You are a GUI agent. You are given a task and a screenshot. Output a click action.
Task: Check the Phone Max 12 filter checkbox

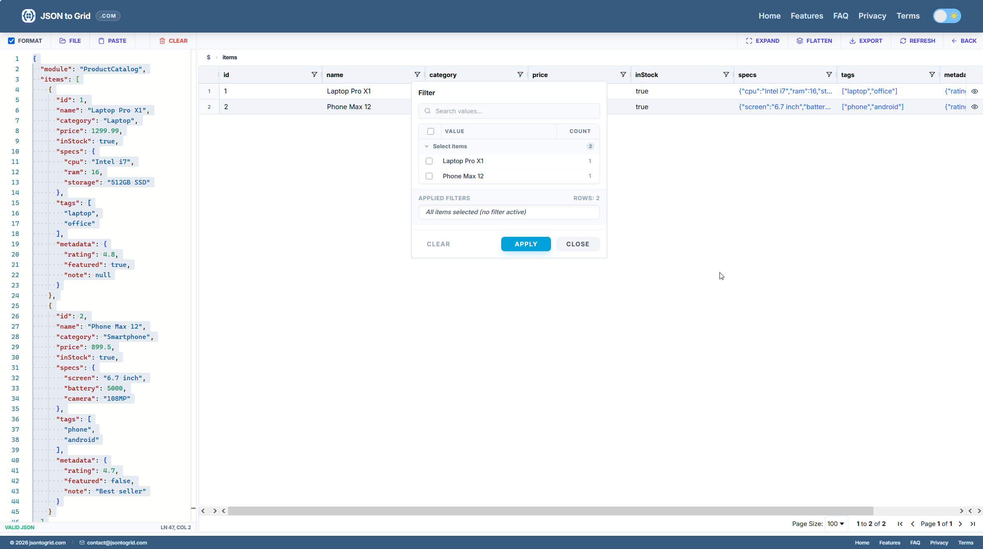(429, 176)
